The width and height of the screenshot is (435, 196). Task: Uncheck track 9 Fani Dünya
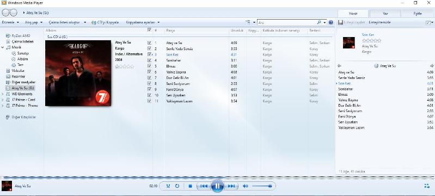tap(150, 89)
